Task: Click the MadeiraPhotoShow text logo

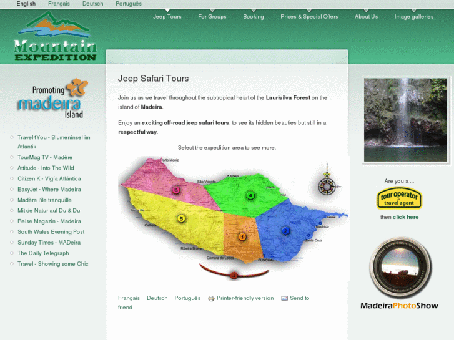Action: [x=399, y=306]
